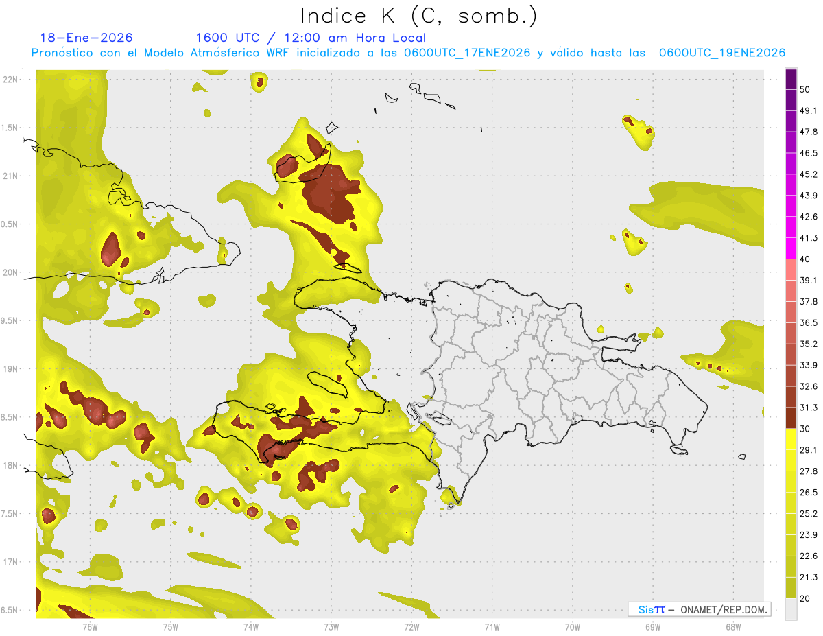823x636 pixels.
Task: Click the '31.3' colorbar label
Action: click(x=809, y=408)
